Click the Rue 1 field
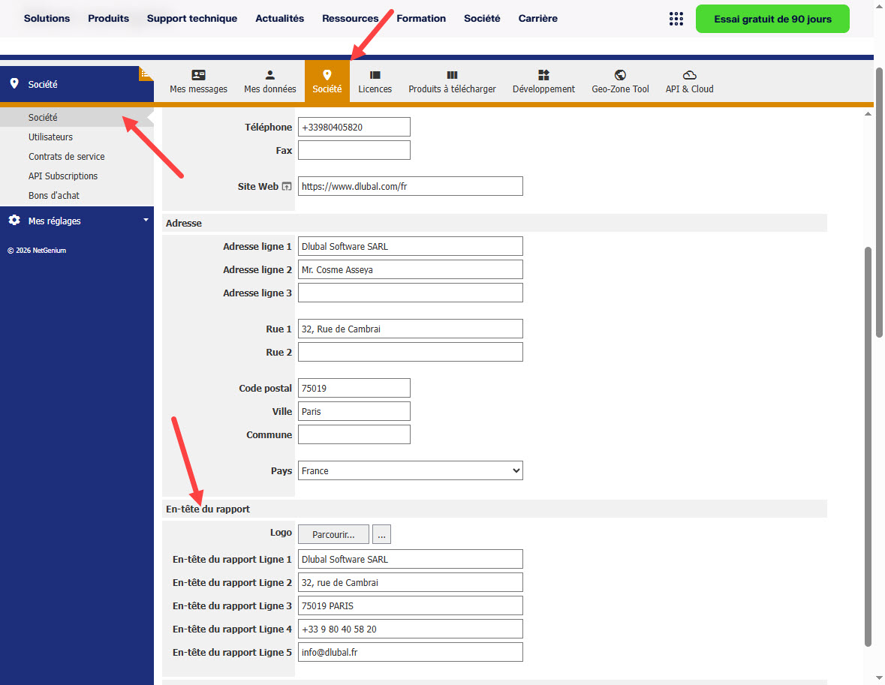This screenshot has width=885, height=685. (x=411, y=329)
